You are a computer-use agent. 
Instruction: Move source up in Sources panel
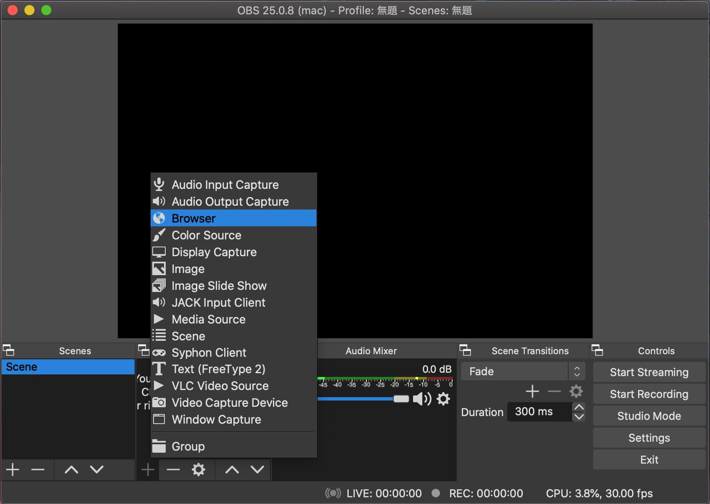pyautogui.click(x=232, y=470)
